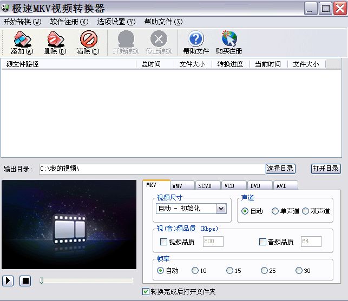Click the 添加(A) add file icon

pyautogui.click(x=22, y=39)
